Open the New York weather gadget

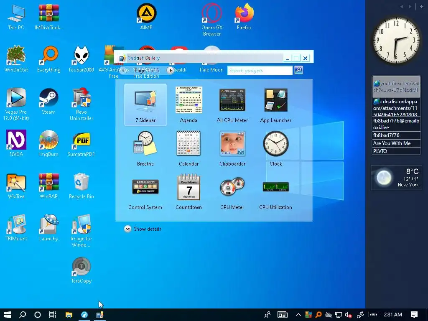tap(396, 177)
